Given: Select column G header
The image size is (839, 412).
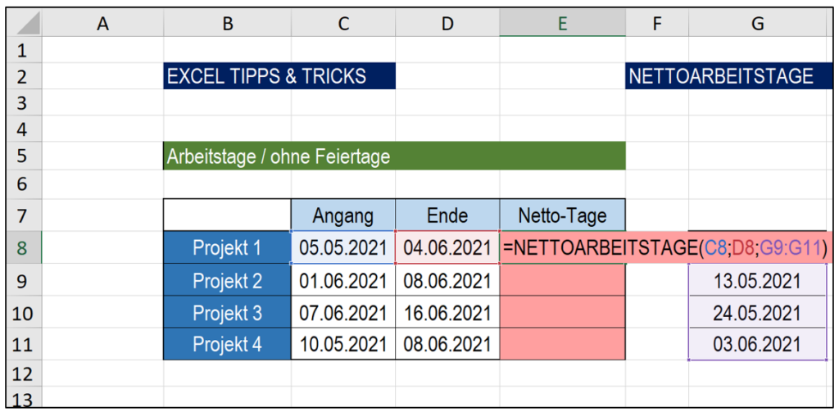Looking at the screenshot, I should click(757, 25).
